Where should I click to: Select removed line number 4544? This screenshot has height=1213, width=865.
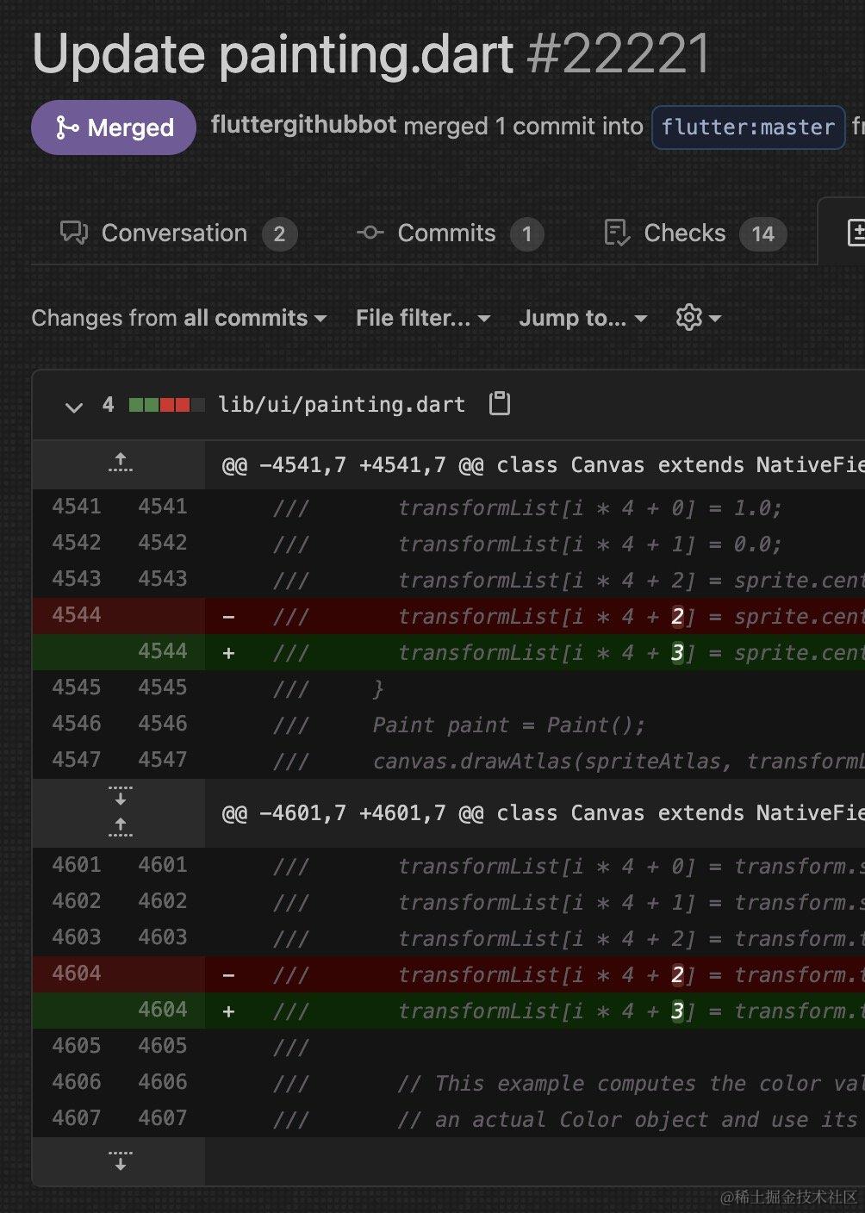tap(77, 615)
